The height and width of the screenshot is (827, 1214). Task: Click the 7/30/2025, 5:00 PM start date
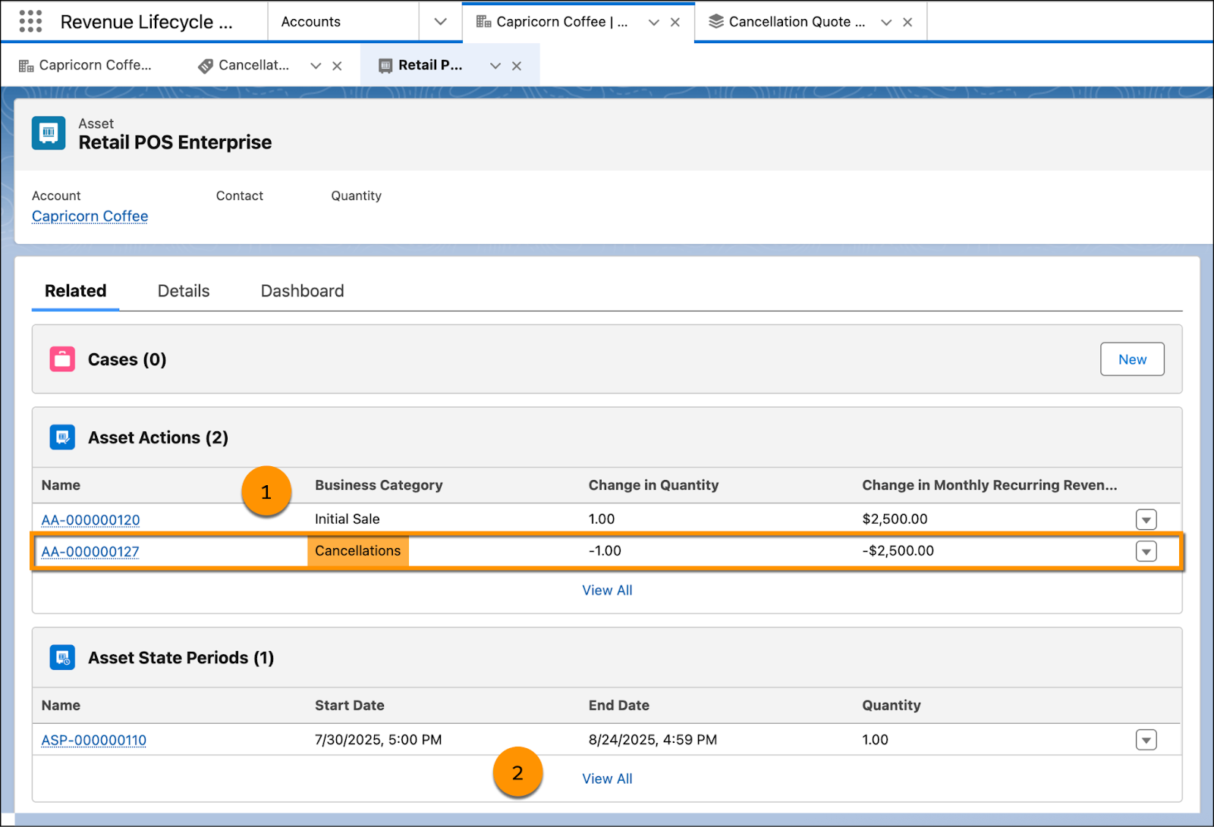point(378,740)
